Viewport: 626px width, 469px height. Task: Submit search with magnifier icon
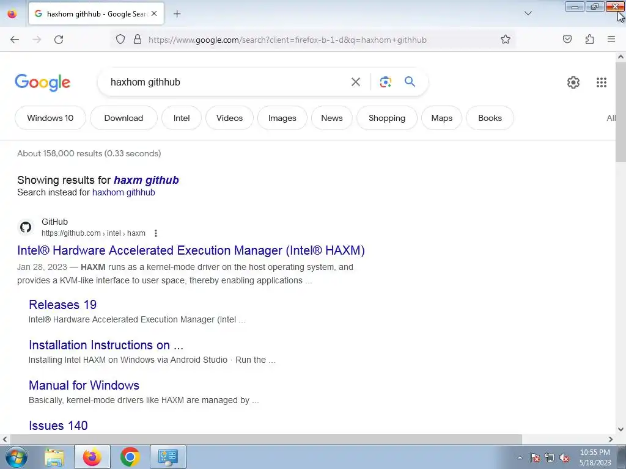410,82
